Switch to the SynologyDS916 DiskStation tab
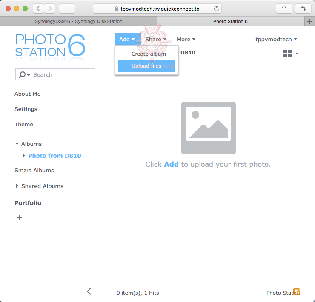Image resolution: width=315 pixels, height=302 pixels. click(x=79, y=21)
